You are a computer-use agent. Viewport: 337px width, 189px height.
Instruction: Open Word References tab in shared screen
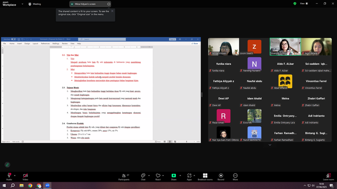[x=45, y=44]
